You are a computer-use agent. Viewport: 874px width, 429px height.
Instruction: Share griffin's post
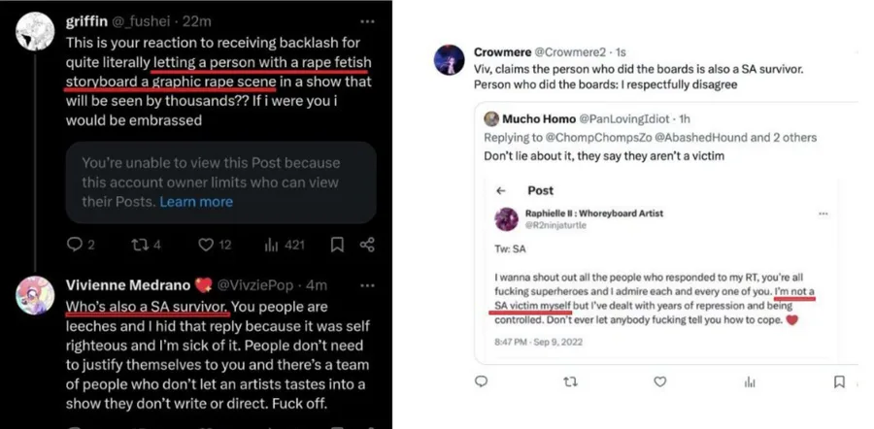[367, 245]
